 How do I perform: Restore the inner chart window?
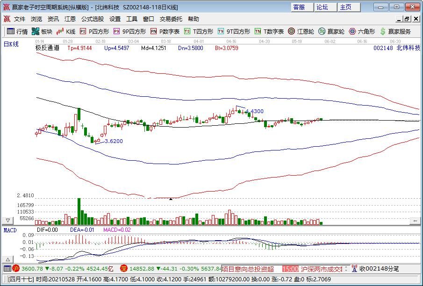click(x=407, y=19)
